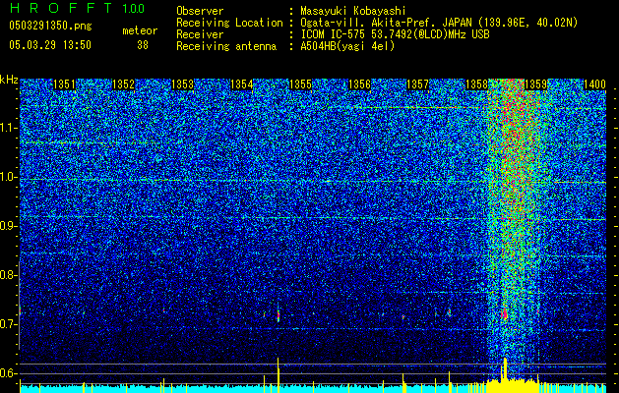Click the Receiving antenna field label
The height and width of the screenshot is (393, 619).
point(226,46)
